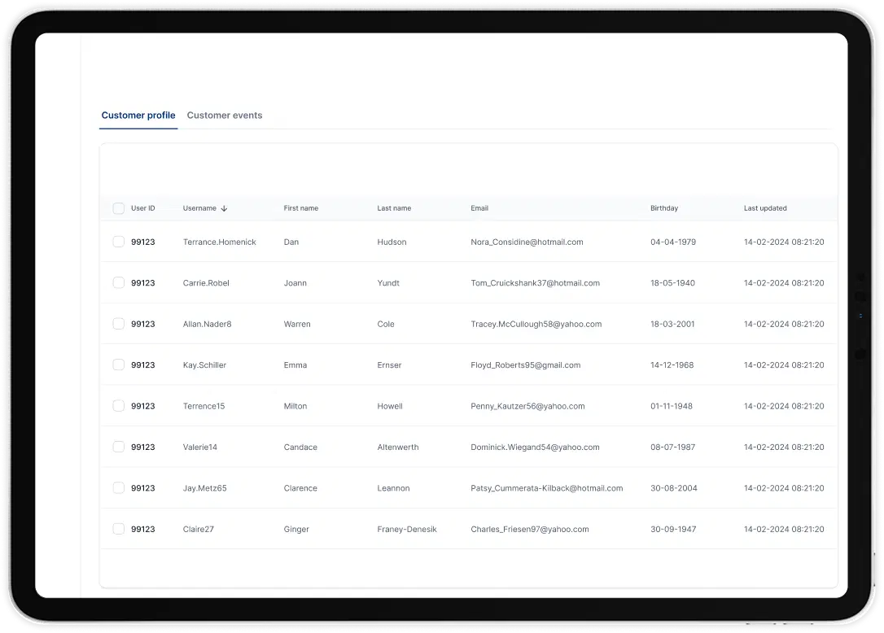Select the email Tom_Cruickshank37@hotmail.com
This screenshot has height=633, width=884.
(x=535, y=283)
